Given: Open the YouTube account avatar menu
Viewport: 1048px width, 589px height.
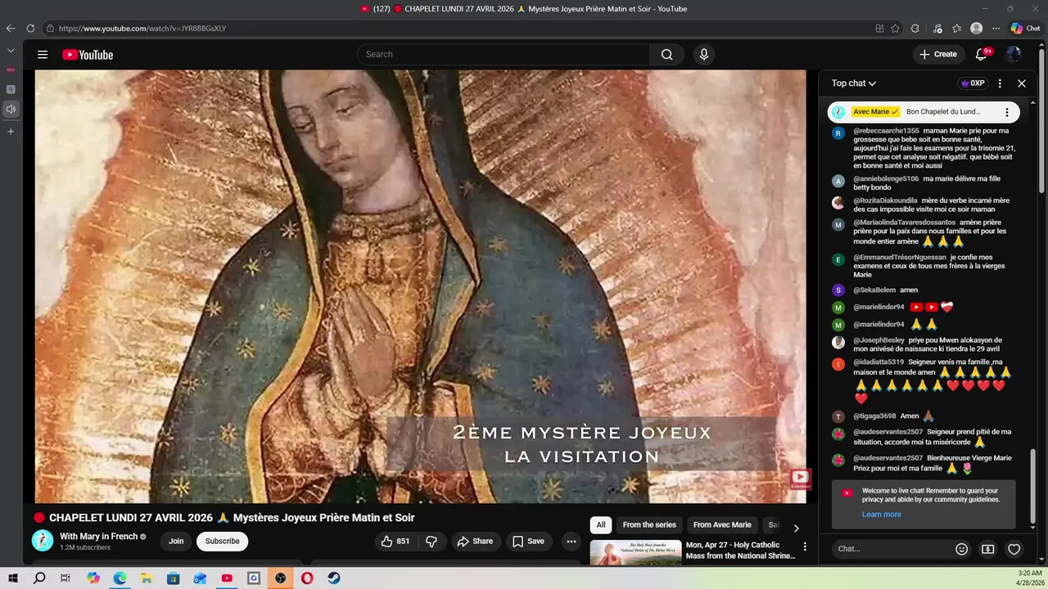Looking at the screenshot, I should (x=1014, y=55).
